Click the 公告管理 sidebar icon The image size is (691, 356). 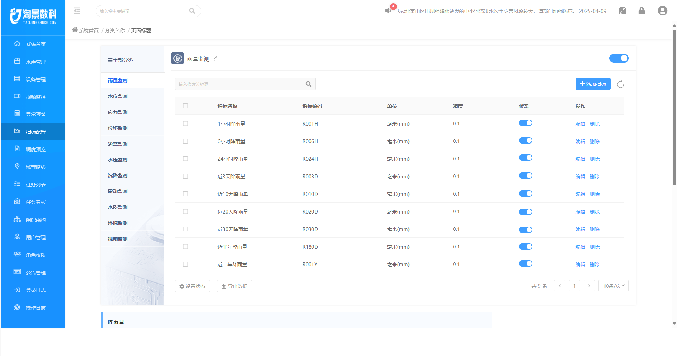click(x=17, y=272)
